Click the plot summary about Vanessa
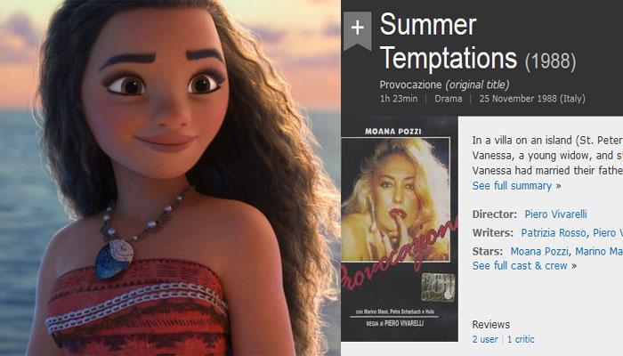 click(547, 156)
